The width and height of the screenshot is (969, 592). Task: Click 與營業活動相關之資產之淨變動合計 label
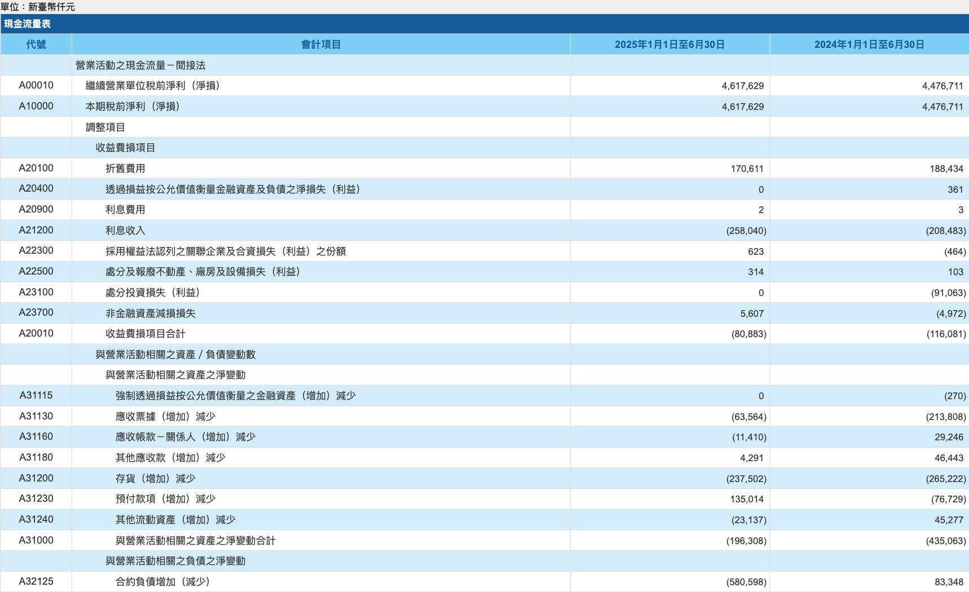[x=196, y=540]
